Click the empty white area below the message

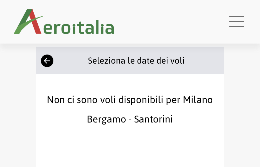[x=130, y=147]
